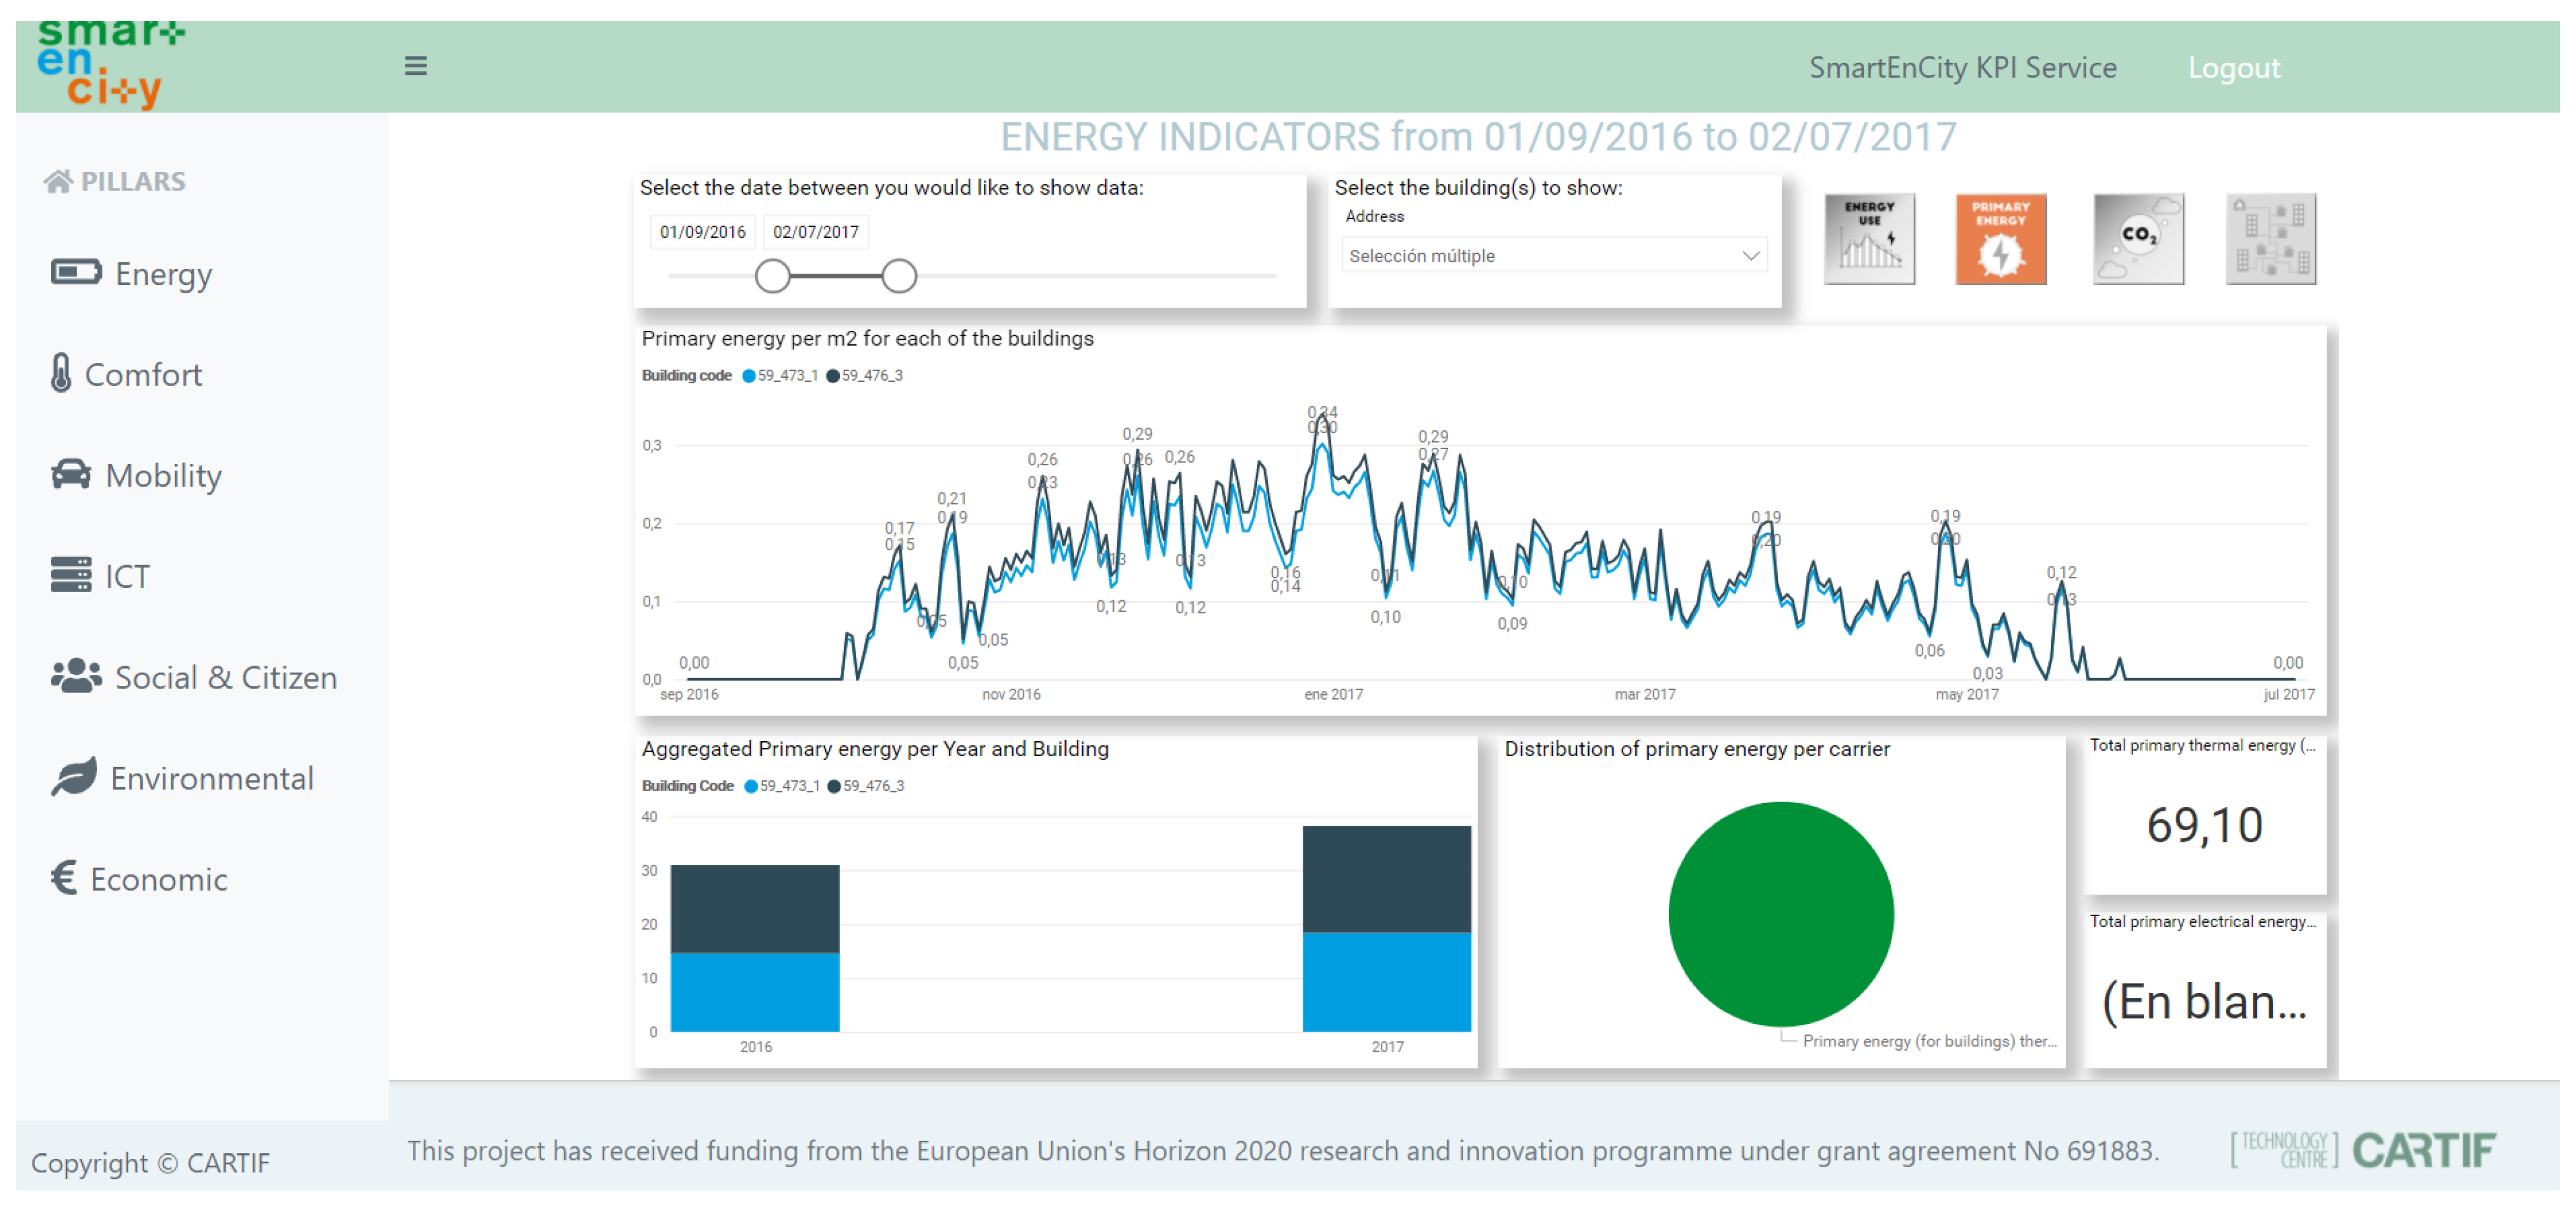Click the SmartEnCity KPI Service title
The height and width of the screenshot is (1210, 2576).
coord(1962,67)
